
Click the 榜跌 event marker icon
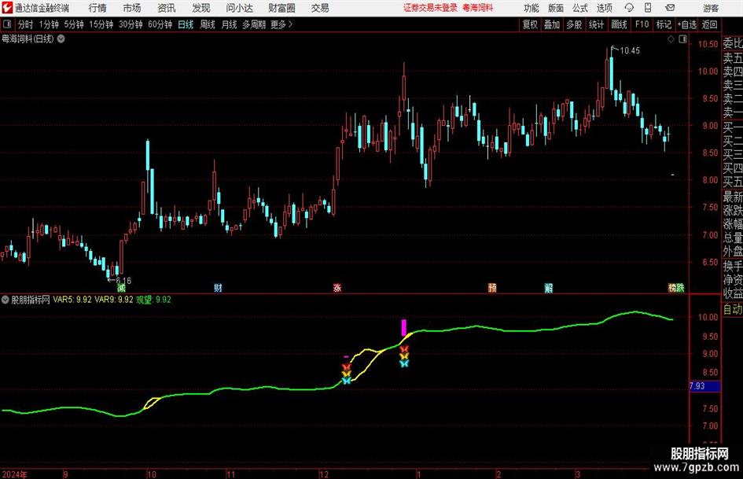coord(676,288)
